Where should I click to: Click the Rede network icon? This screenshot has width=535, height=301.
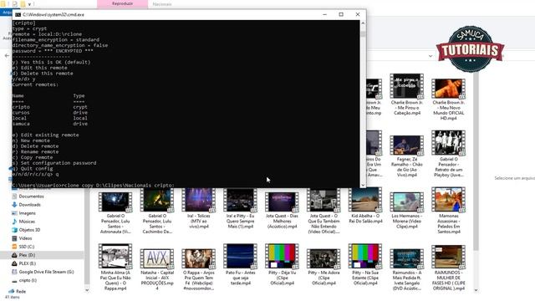tap(11, 292)
